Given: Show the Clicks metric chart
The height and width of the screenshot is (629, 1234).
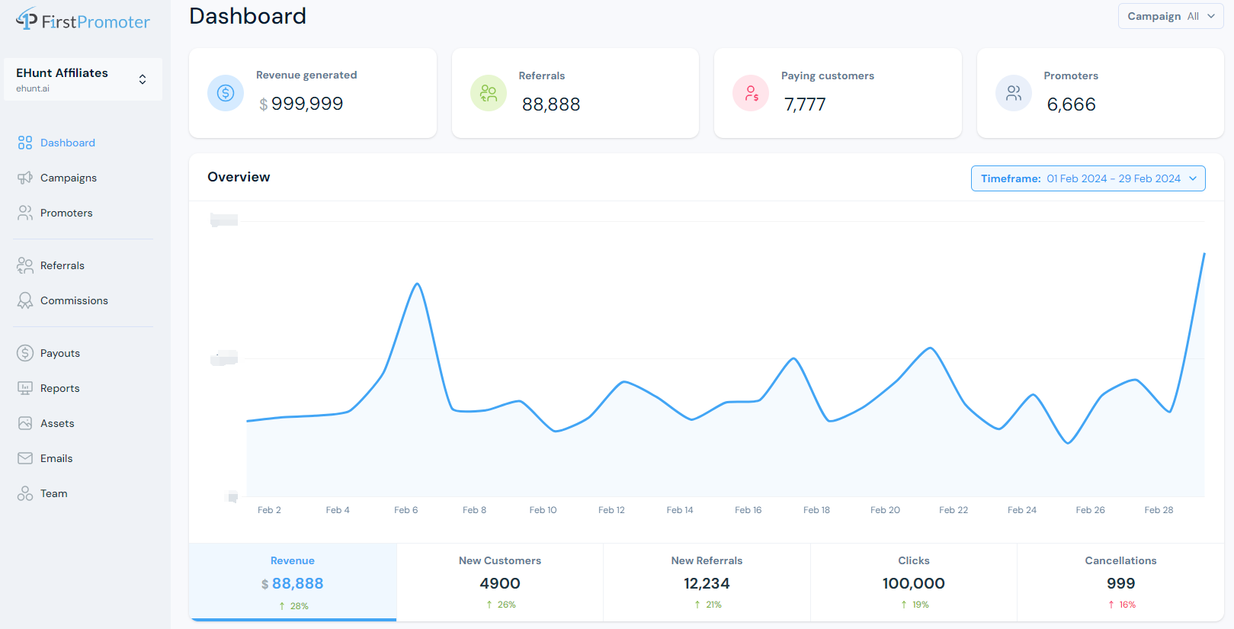Looking at the screenshot, I should pos(913,582).
